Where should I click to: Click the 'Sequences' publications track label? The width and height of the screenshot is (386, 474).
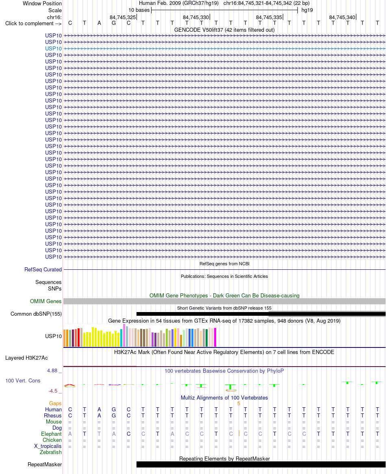tap(48, 282)
